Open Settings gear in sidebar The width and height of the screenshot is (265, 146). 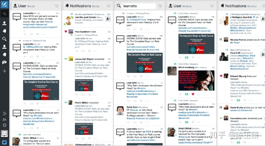5,125
